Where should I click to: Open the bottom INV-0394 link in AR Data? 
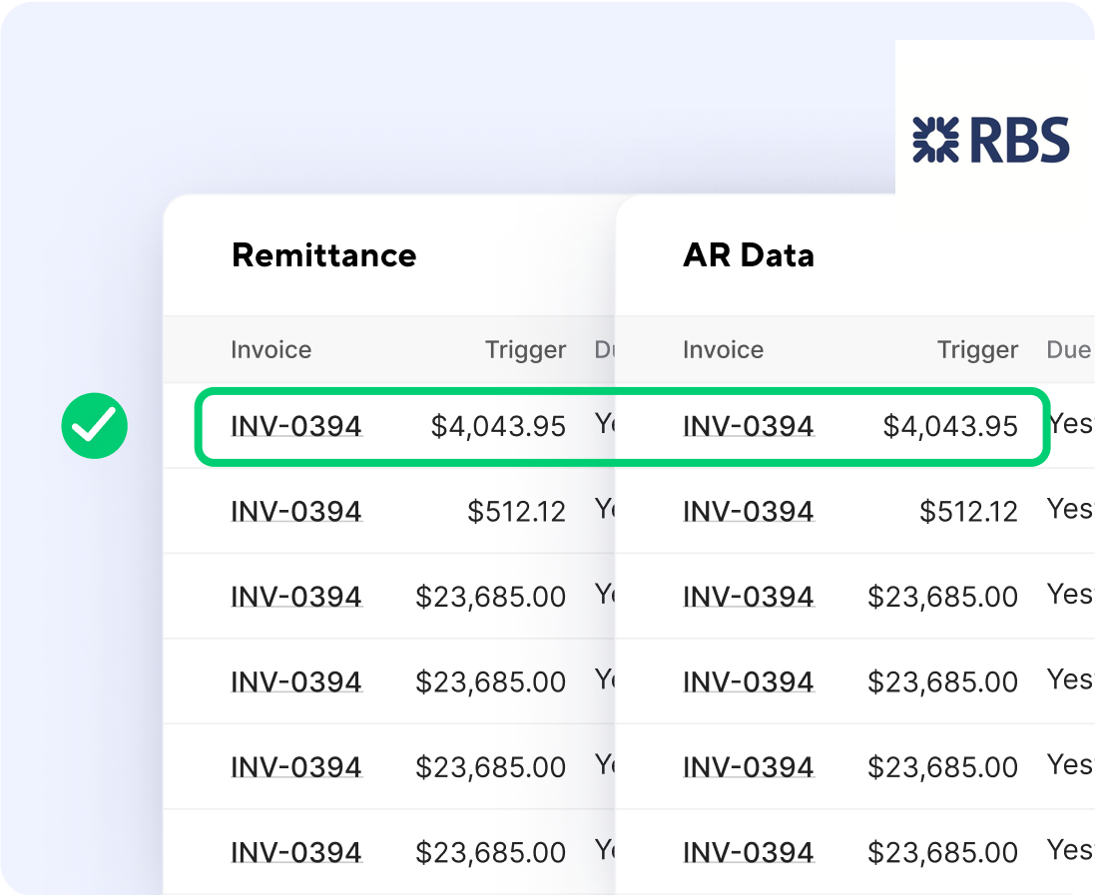tap(748, 852)
